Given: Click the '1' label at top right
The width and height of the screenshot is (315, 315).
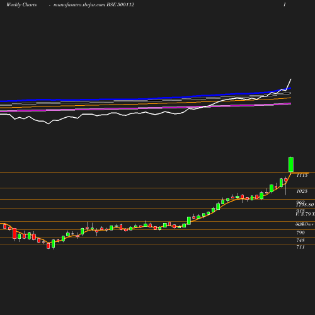Looking at the screenshot, I should [x=285, y=5].
